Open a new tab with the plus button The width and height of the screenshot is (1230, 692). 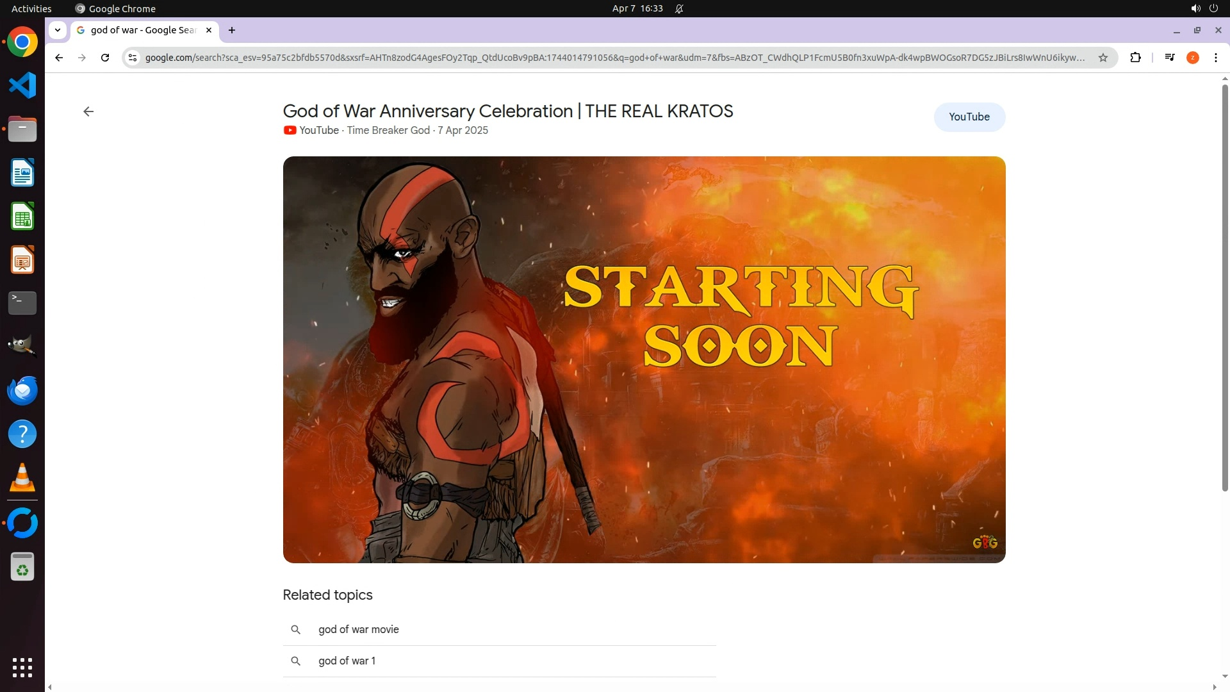tap(232, 30)
